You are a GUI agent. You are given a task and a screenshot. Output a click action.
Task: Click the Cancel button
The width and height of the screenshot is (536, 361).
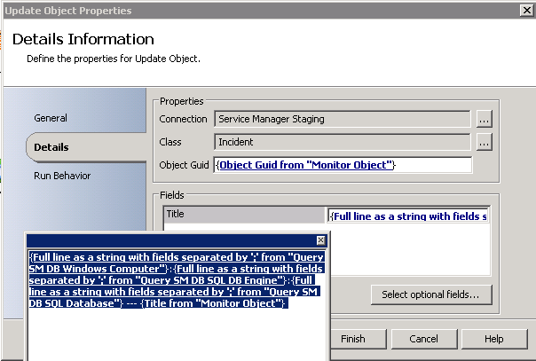pyautogui.click(x=424, y=339)
